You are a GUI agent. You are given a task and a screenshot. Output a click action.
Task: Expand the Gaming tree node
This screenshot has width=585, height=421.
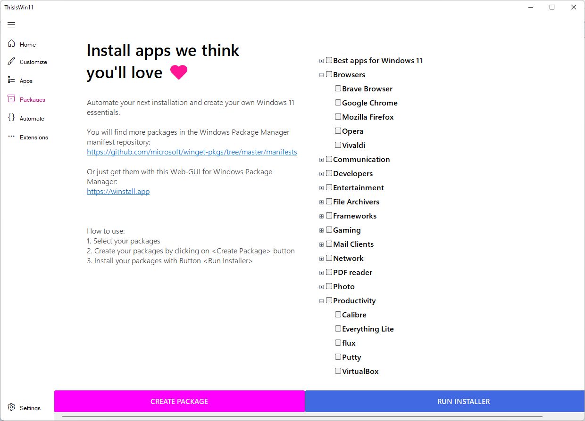pyautogui.click(x=321, y=230)
